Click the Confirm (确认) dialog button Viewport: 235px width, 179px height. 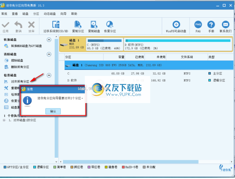(53, 111)
